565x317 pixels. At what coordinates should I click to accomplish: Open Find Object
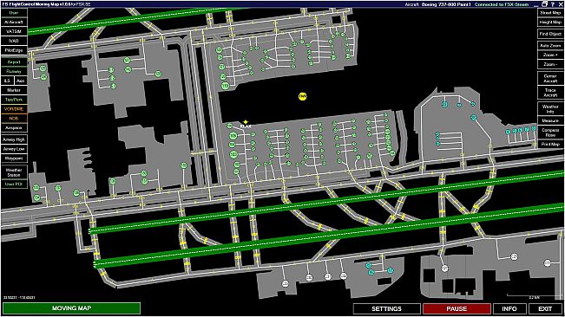[550, 34]
